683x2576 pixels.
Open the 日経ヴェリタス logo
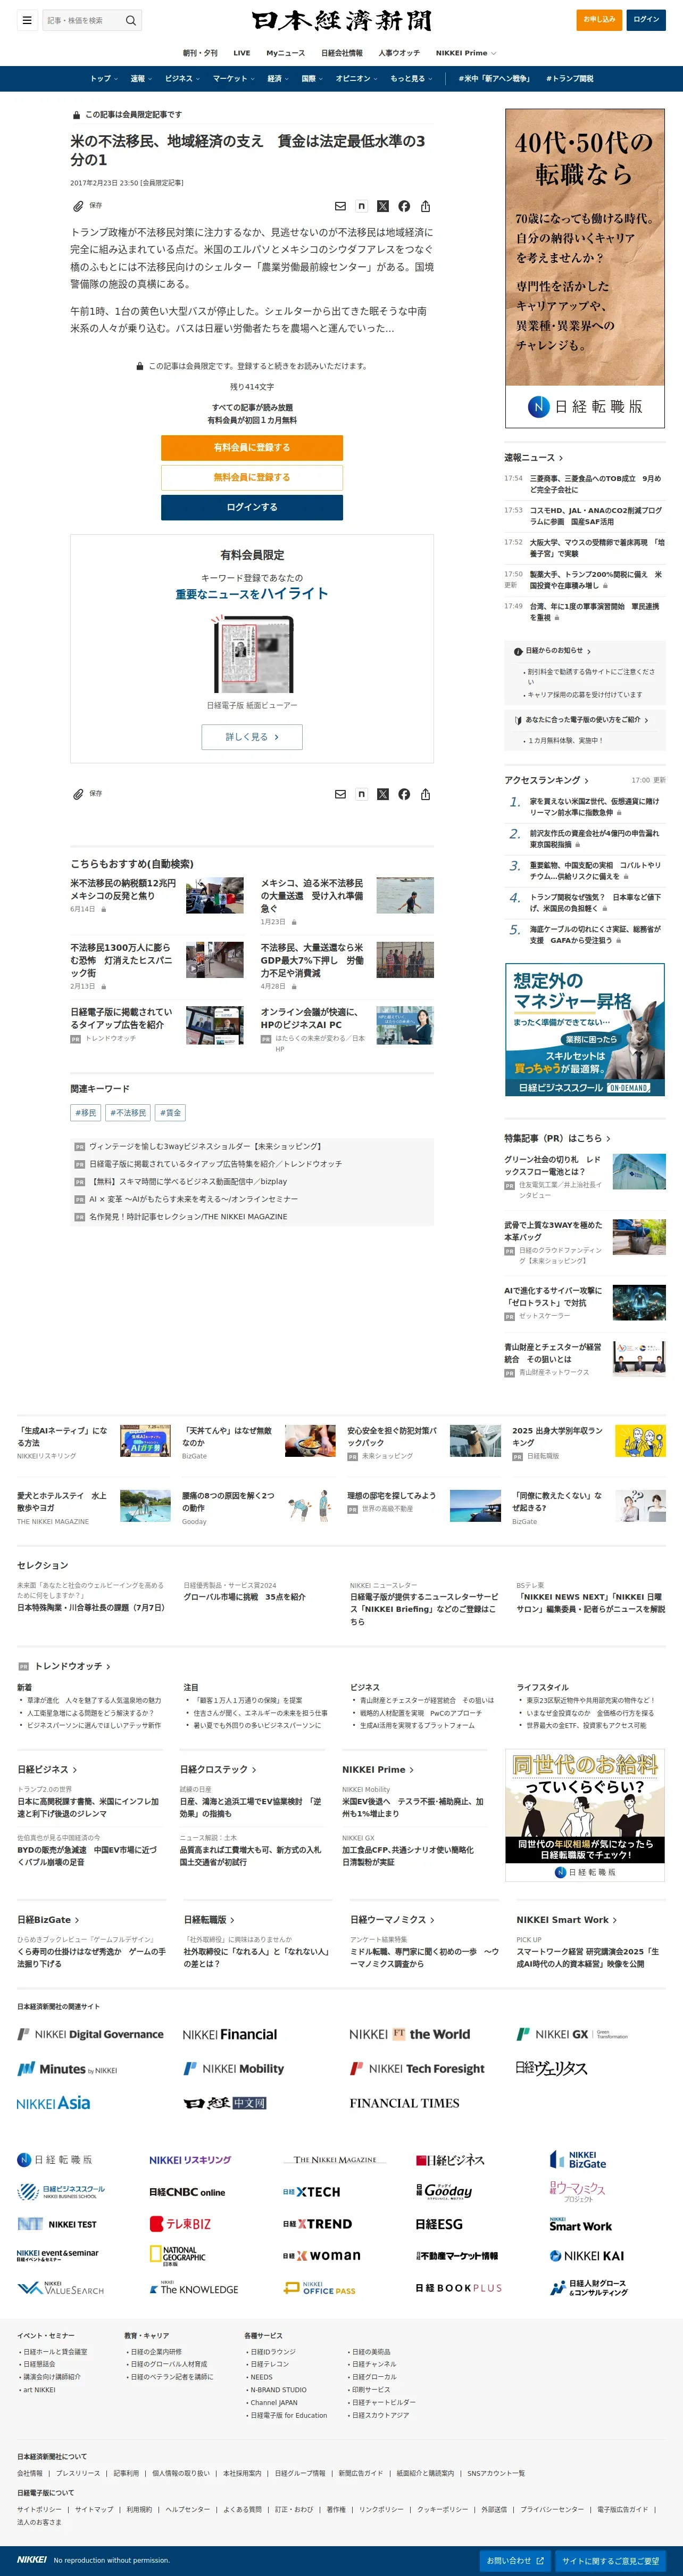(x=551, y=2068)
